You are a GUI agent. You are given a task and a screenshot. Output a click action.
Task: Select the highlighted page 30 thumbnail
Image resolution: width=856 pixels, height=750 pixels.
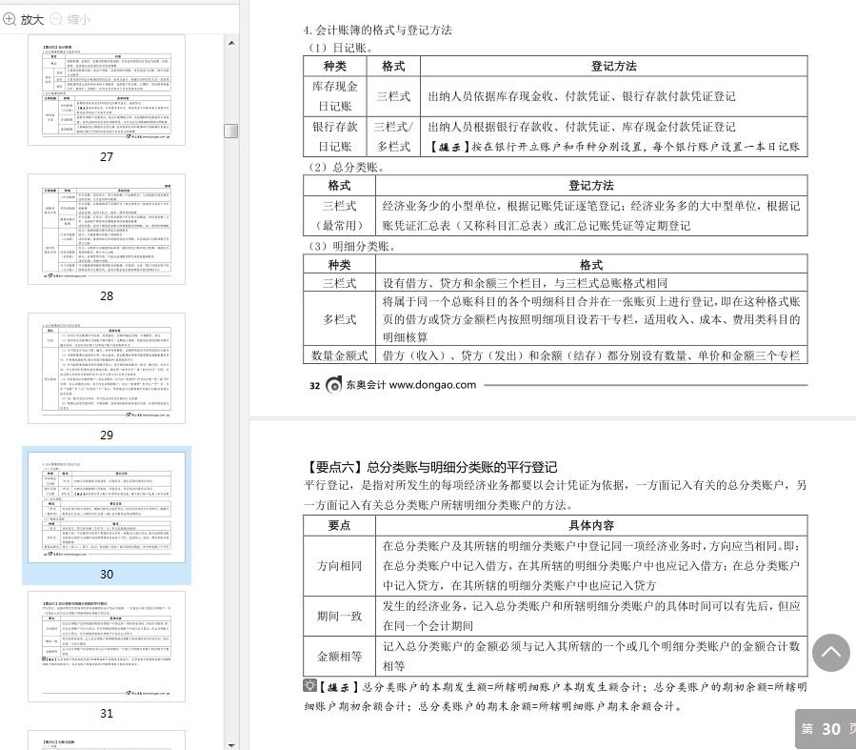coord(107,508)
